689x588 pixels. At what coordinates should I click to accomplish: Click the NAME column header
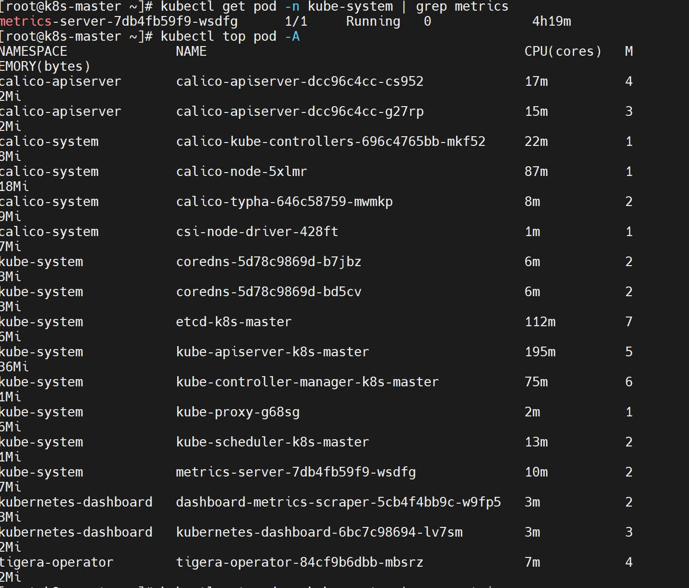click(191, 51)
